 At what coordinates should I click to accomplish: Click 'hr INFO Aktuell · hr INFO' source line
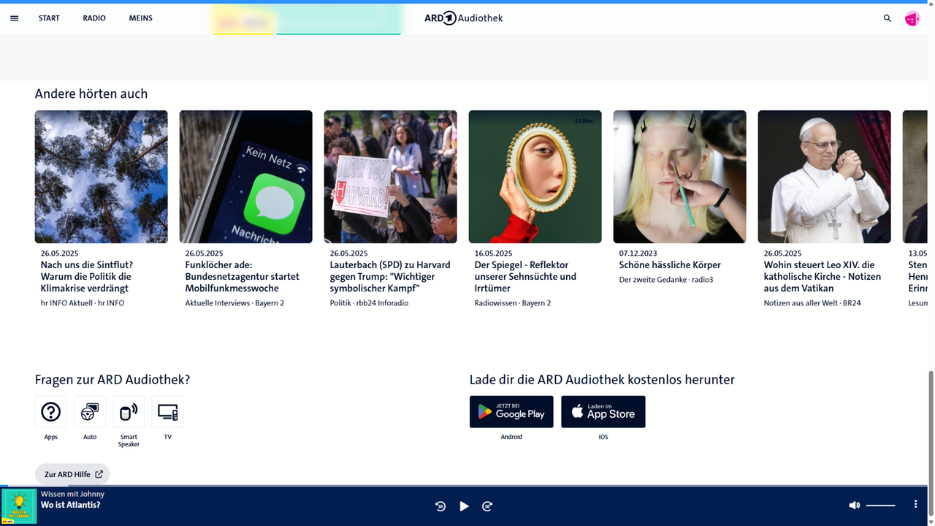pyautogui.click(x=83, y=303)
